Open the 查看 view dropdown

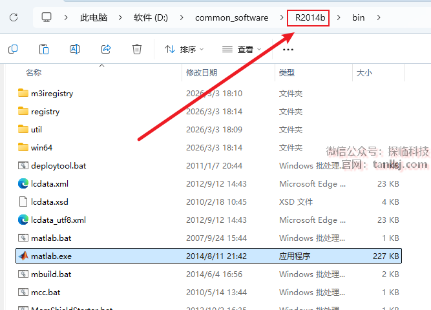click(x=241, y=50)
